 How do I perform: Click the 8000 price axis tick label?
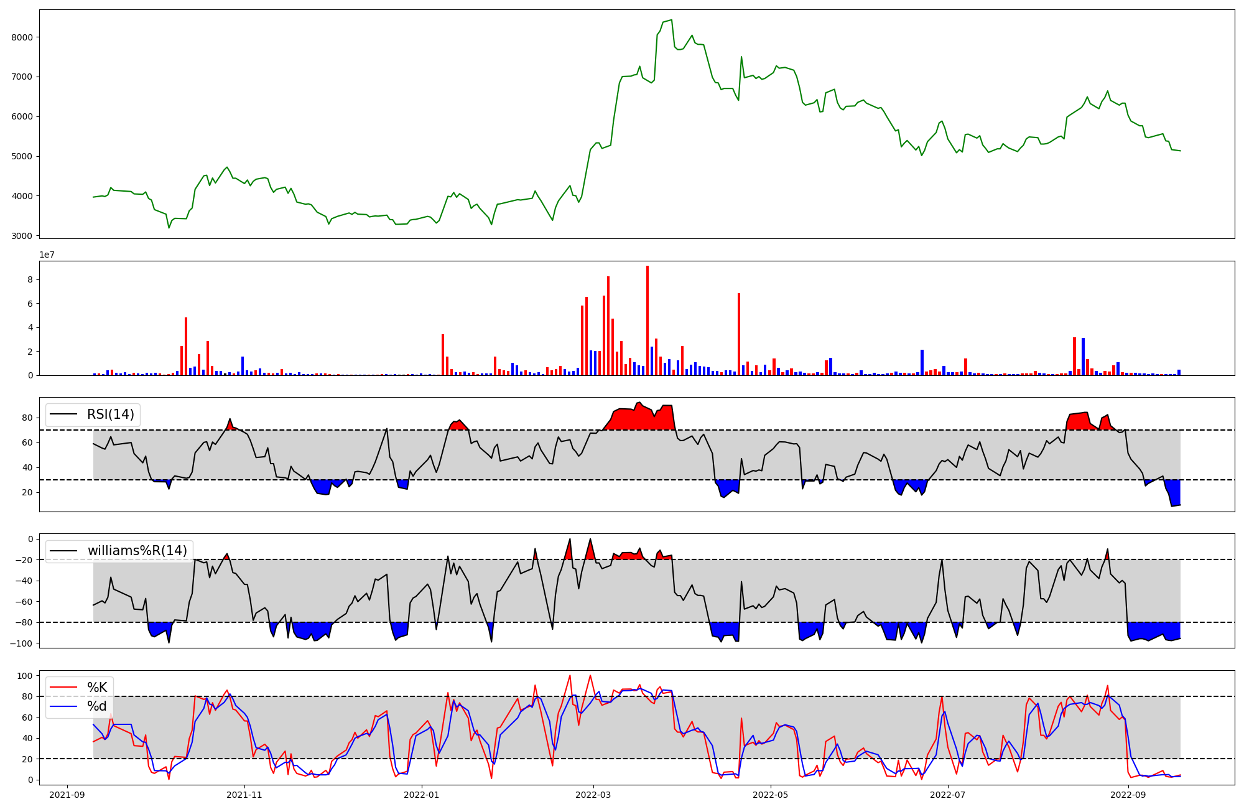(x=23, y=37)
